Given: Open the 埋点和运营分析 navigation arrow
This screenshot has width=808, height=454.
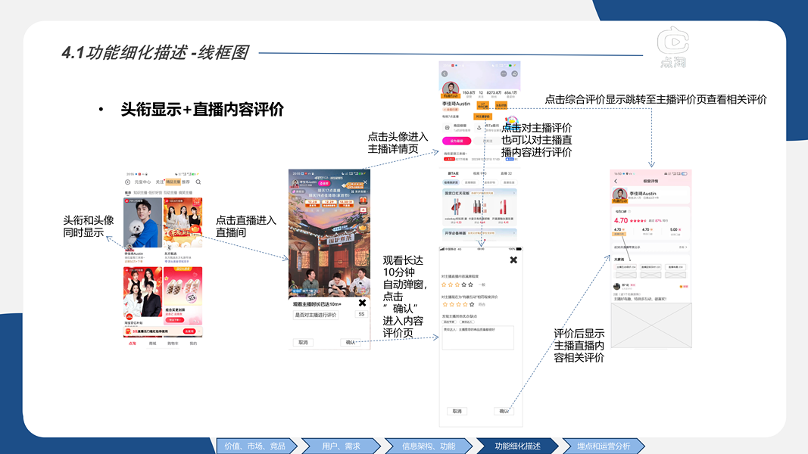Looking at the screenshot, I should pos(604,446).
